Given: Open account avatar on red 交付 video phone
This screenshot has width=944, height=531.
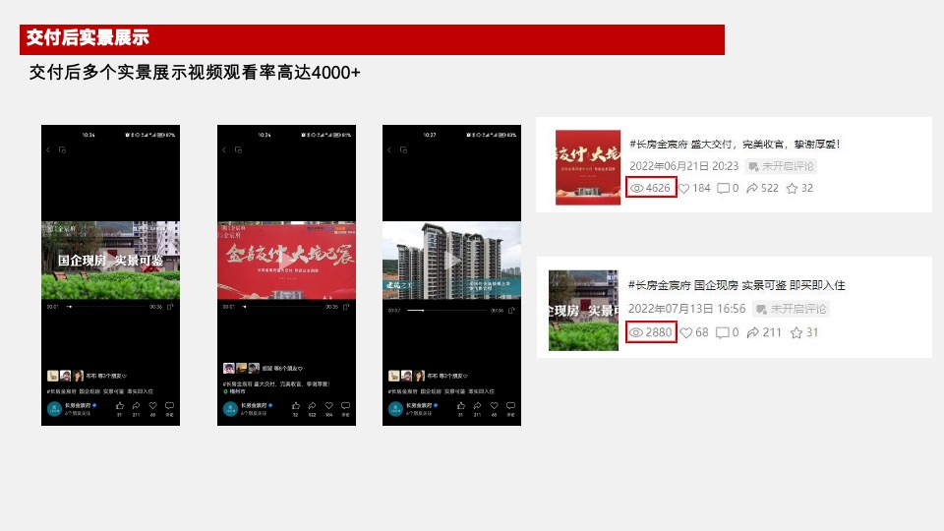Looking at the screenshot, I should click(230, 409).
